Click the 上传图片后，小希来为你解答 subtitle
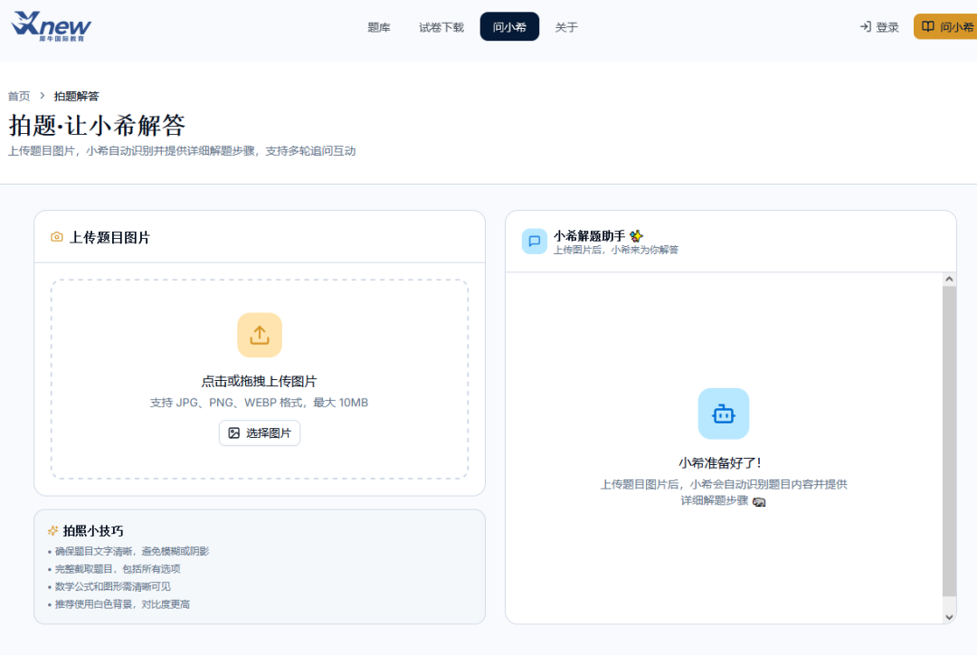The image size is (977, 655). 616,250
